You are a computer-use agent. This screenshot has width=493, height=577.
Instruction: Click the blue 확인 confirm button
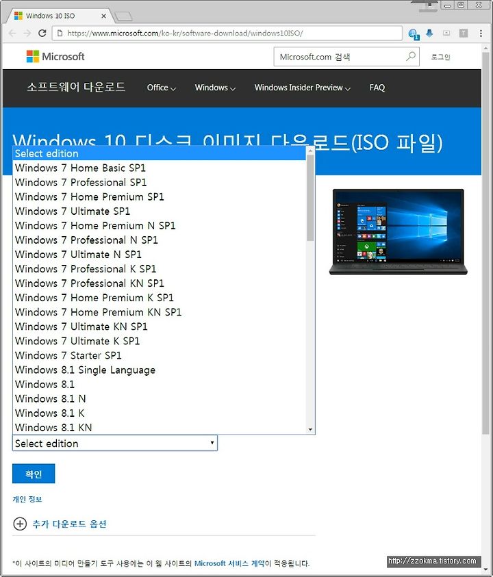tap(34, 474)
